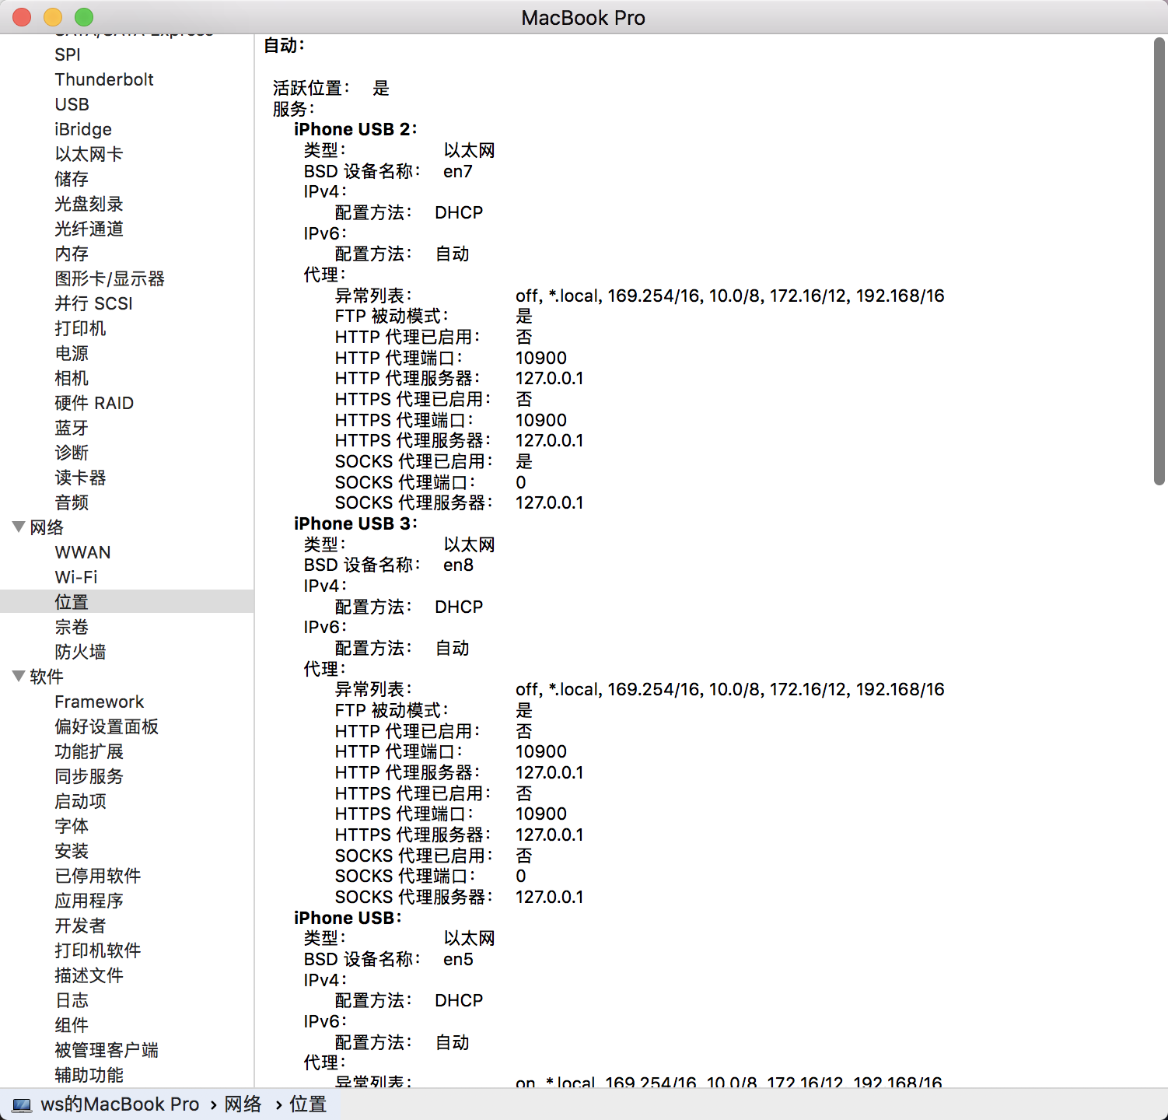1168x1120 pixels.
Task: Open the 防火墙 sidebar item
Action: [x=80, y=652]
